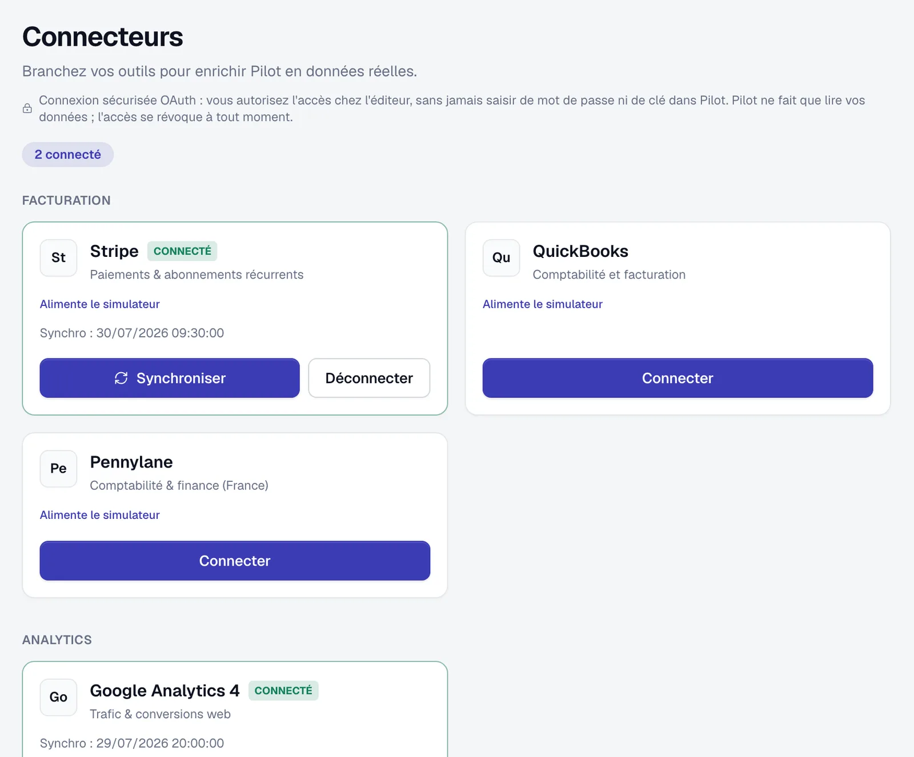This screenshot has width=914, height=757.
Task: Click the lock icon beside OAuth notice
Action: click(x=27, y=108)
